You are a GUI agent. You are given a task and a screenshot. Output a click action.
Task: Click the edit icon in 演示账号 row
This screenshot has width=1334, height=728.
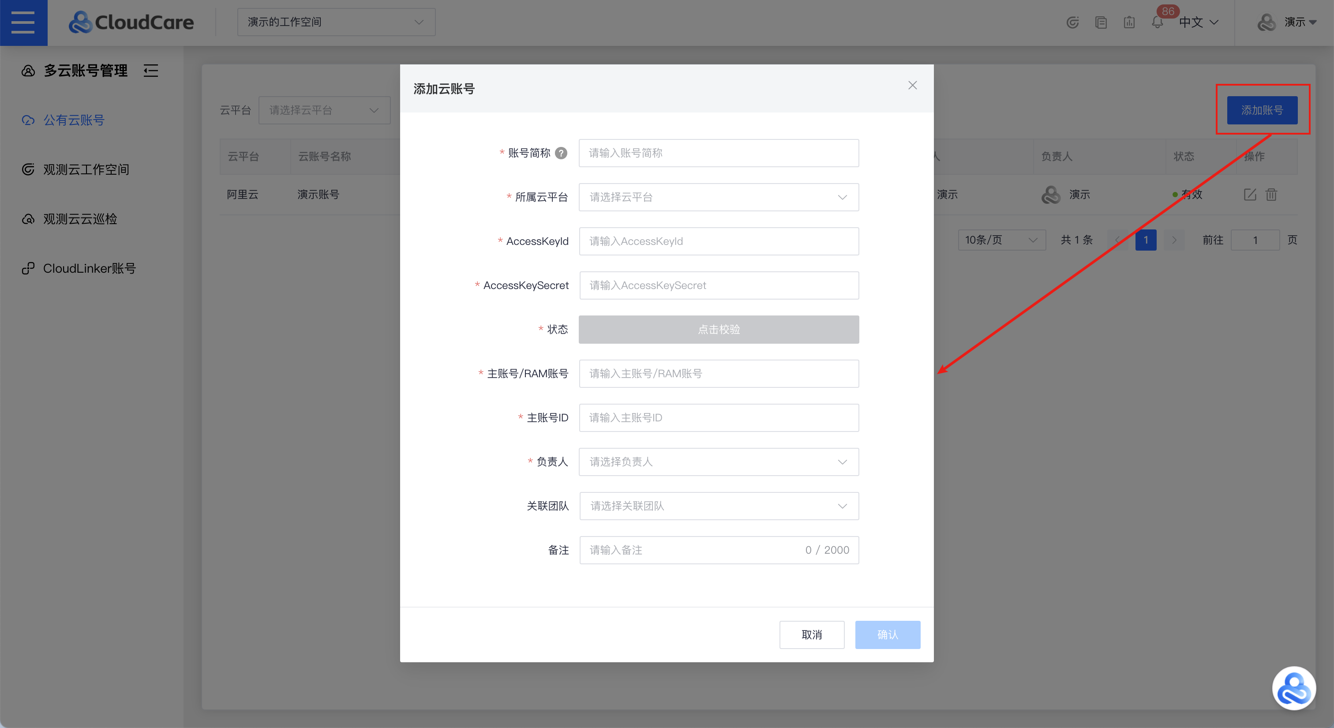tap(1250, 195)
